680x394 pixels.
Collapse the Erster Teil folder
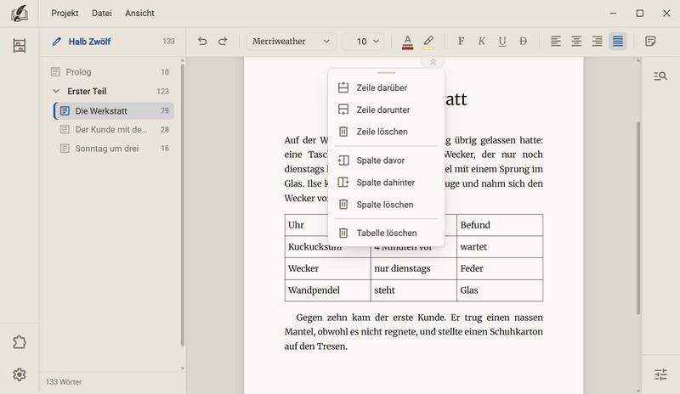coord(56,91)
